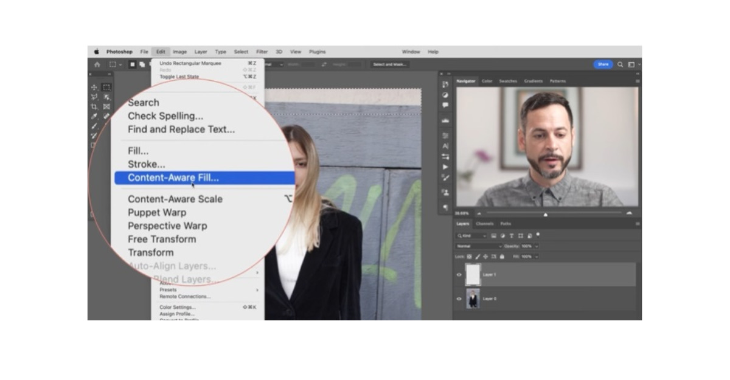Toggle lock position

click(485, 257)
